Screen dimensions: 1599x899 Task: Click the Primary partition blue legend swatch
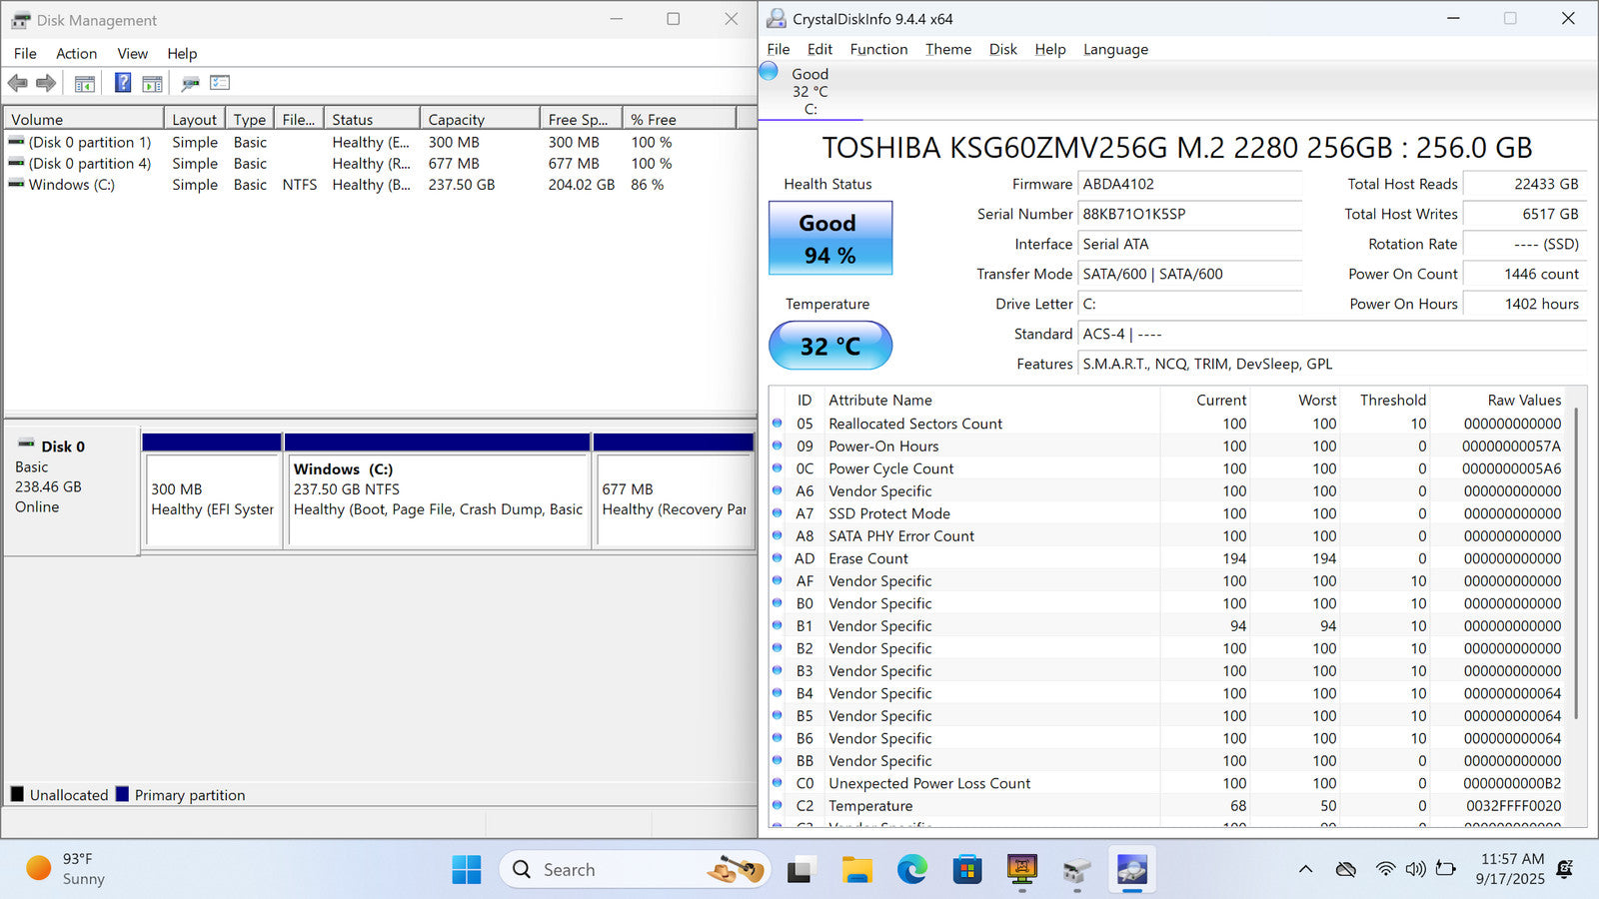tap(122, 795)
